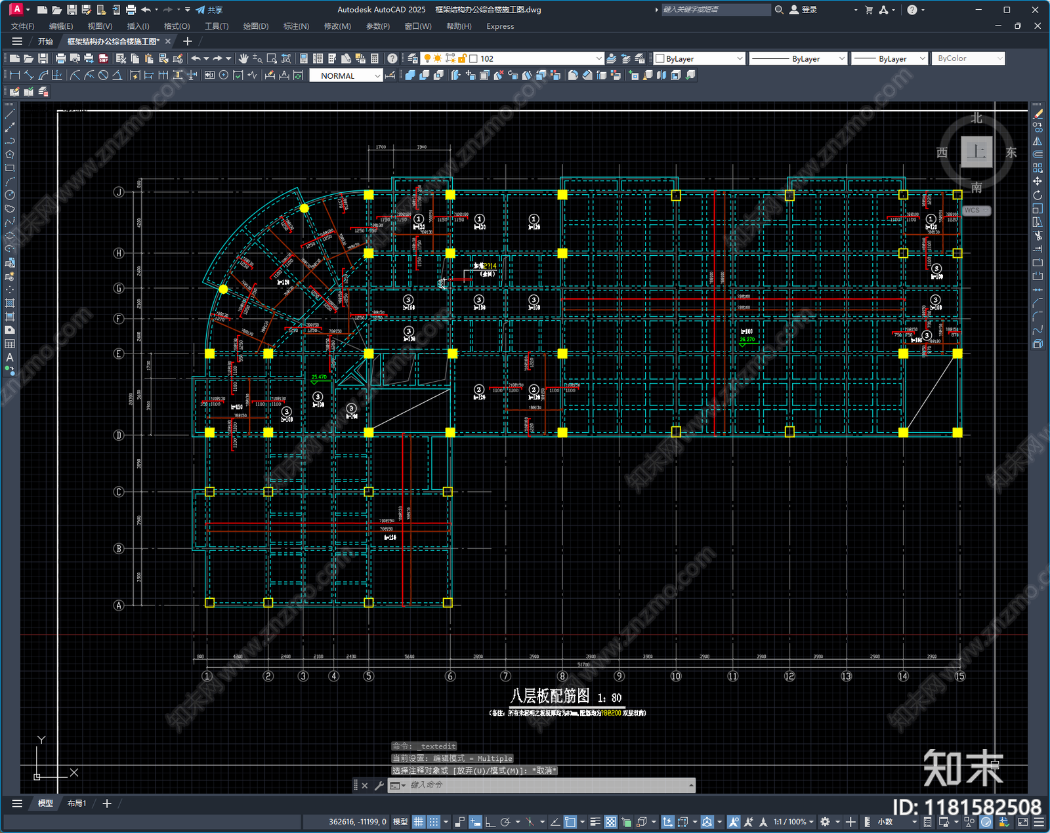The height and width of the screenshot is (833, 1050).
Task: Toggle dynamic input in status bar
Action: [474, 822]
